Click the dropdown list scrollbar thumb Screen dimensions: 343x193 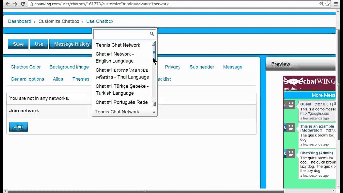tap(154, 53)
